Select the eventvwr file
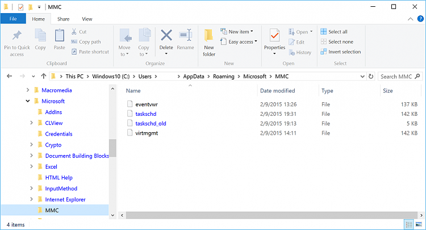426x230 pixels. point(147,104)
